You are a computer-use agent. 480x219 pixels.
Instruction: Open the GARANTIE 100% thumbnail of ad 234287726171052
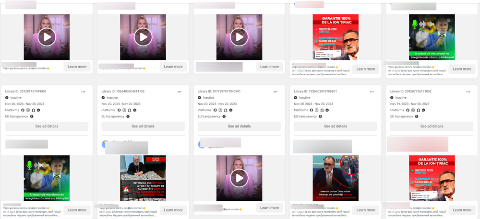(x=432, y=178)
